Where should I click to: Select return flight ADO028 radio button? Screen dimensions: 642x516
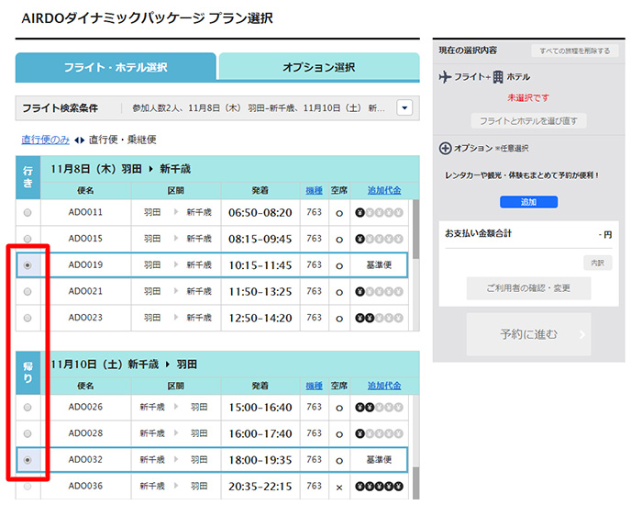coord(28,433)
